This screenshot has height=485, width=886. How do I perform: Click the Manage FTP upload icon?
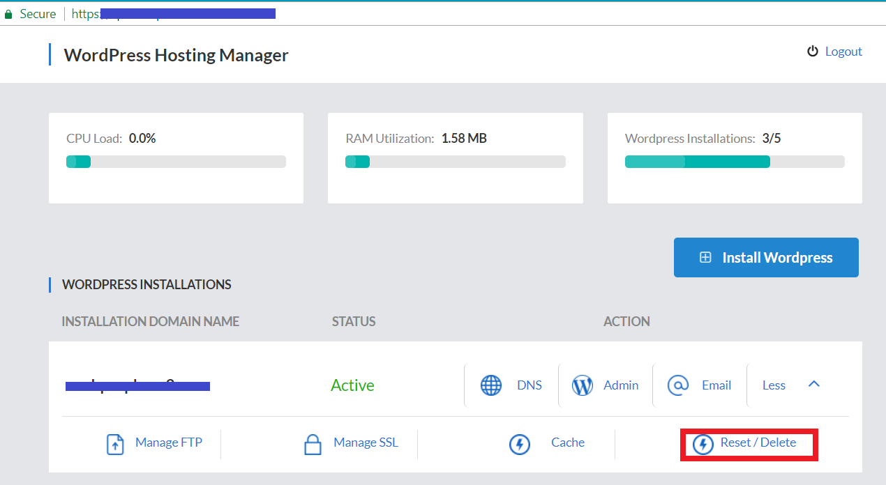click(x=115, y=444)
